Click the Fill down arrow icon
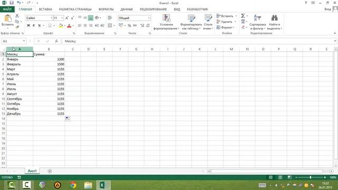Viewport: 338px width, 190px height. pos(243,22)
